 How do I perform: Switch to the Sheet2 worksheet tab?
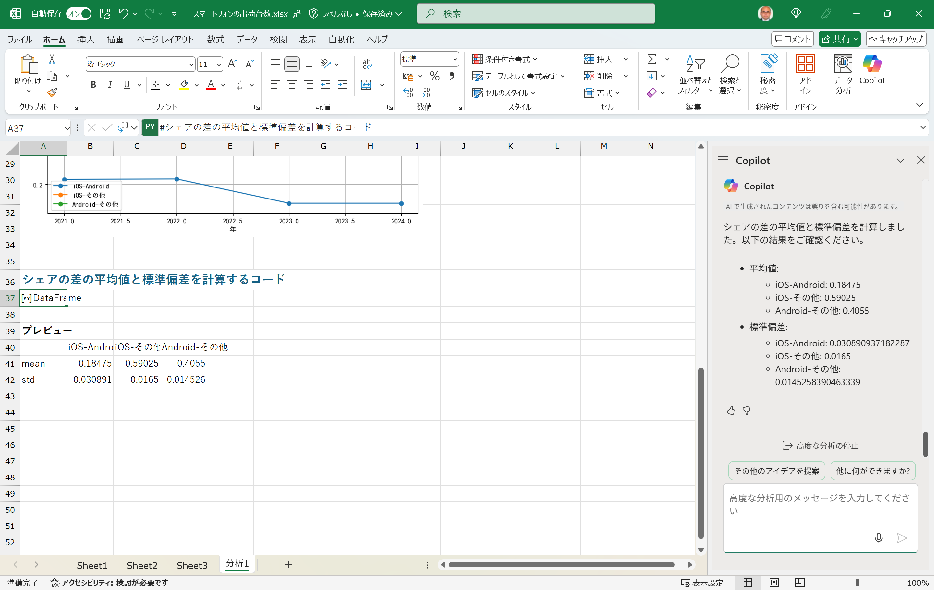(x=142, y=565)
